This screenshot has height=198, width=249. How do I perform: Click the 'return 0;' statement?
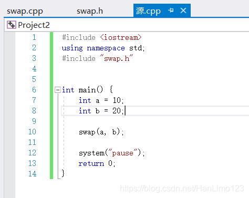pyautogui.click(x=97, y=163)
